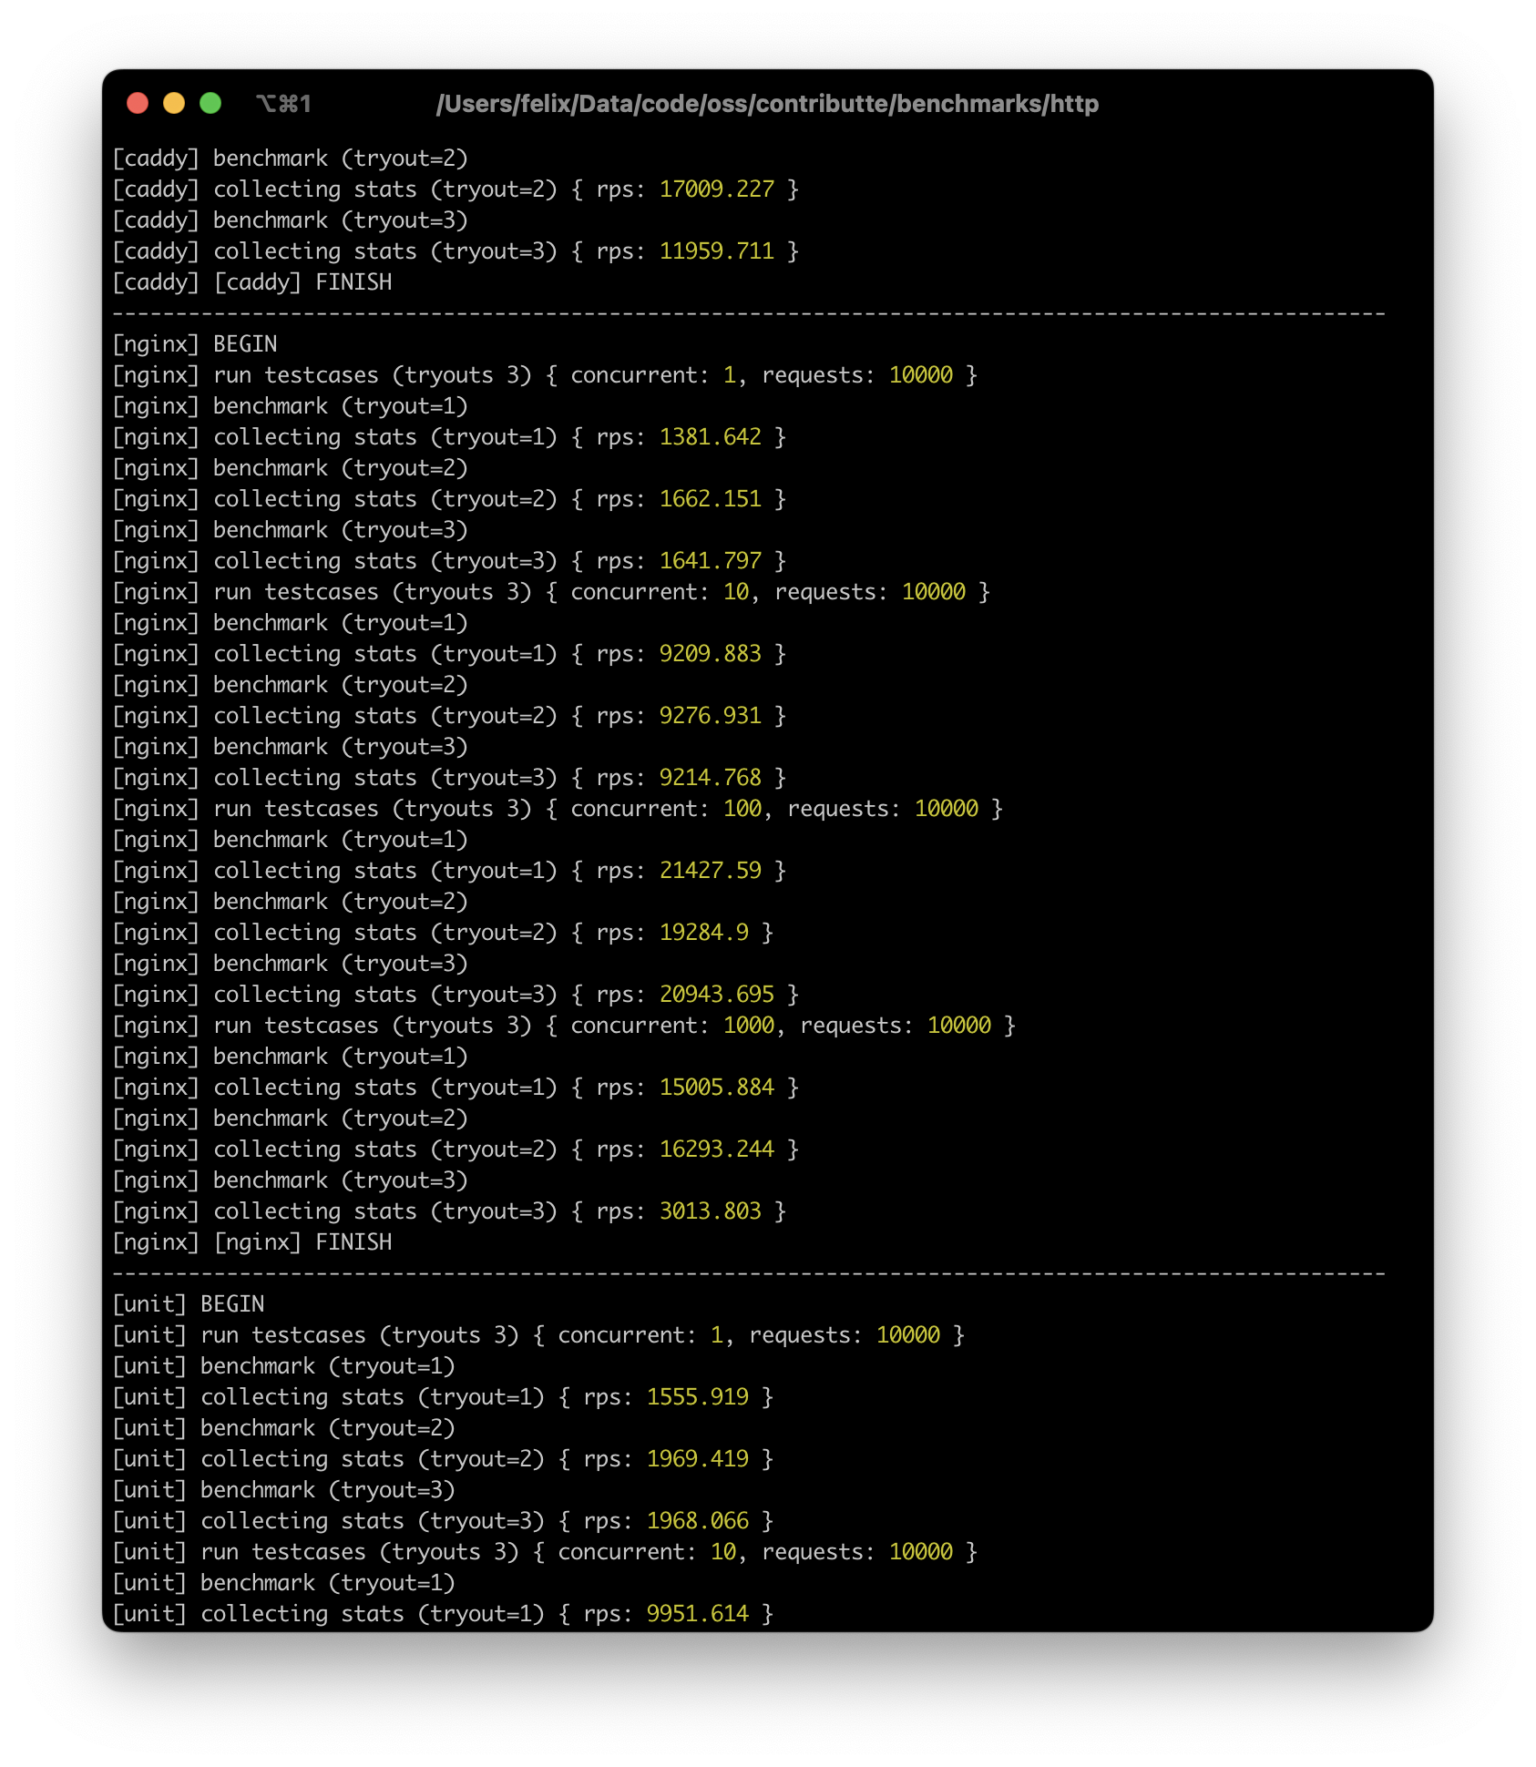Viewport: 1536px width, 1767px height.
Task: Click nginx rps value 20943.695
Action: point(716,995)
